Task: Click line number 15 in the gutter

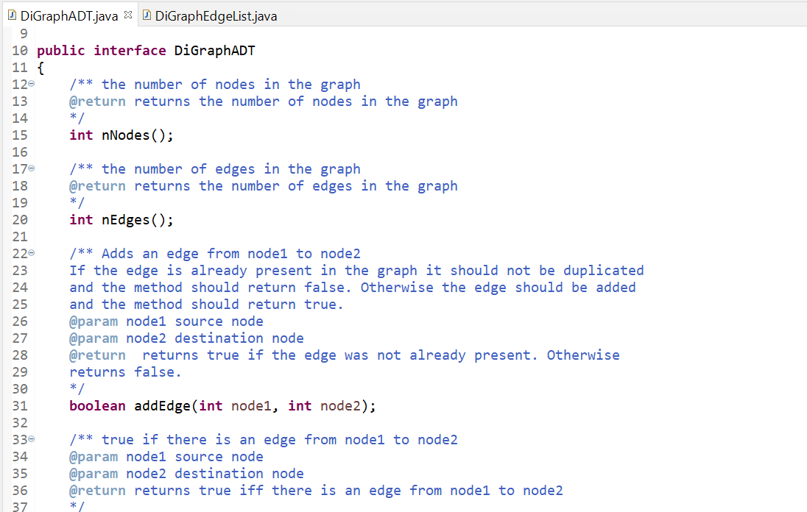Action: 21,135
